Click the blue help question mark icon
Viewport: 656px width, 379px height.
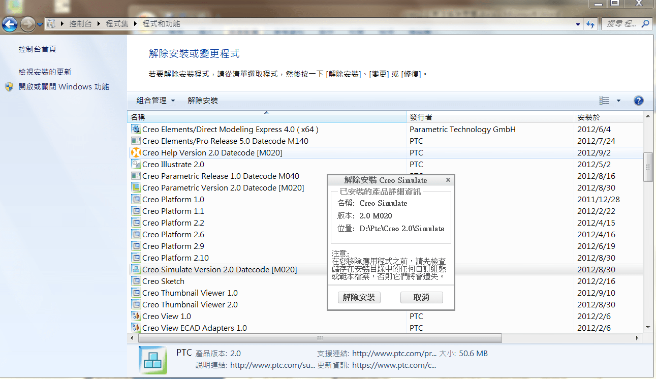point(639,101)
